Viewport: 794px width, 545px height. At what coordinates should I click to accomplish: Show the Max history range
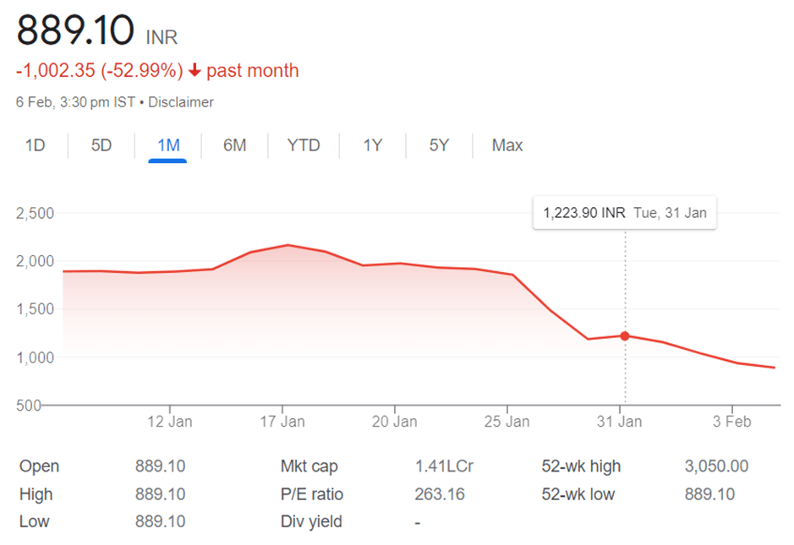click(507, 145)
